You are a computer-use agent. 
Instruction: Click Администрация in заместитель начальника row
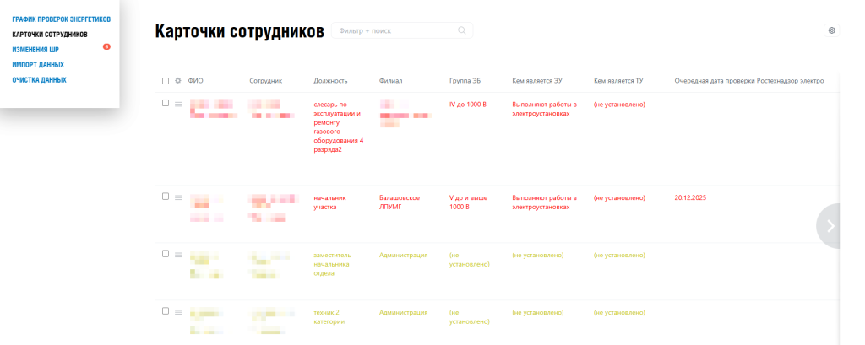pyautogui.click(x=403, y=256)
